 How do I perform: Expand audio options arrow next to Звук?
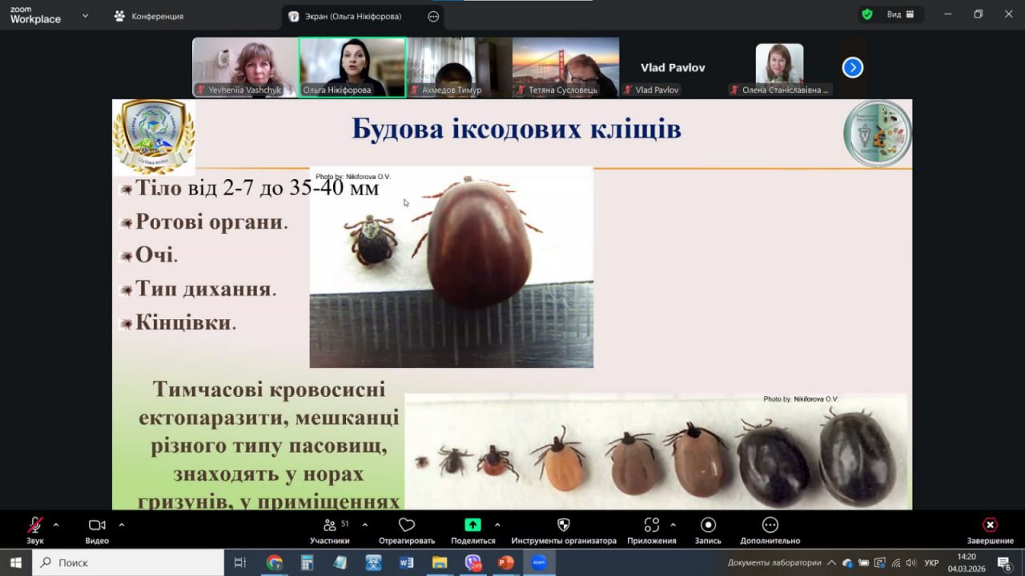(56, 525)
